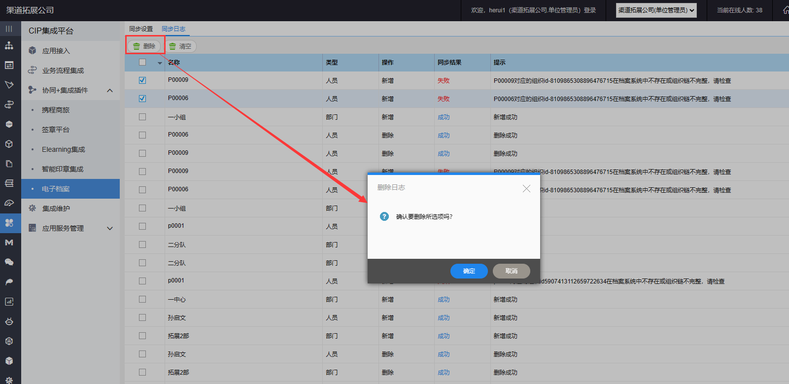Image resolution: width=789 pixels, height=384 pixels.
Task: Click the 清空 toolbar button
Action: coord(180,46)
